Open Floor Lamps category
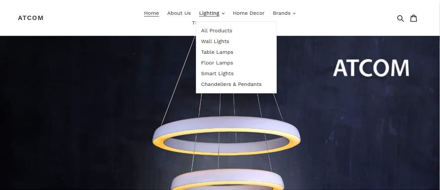Viewport: 440px width, 190px height. coord(217,62)
